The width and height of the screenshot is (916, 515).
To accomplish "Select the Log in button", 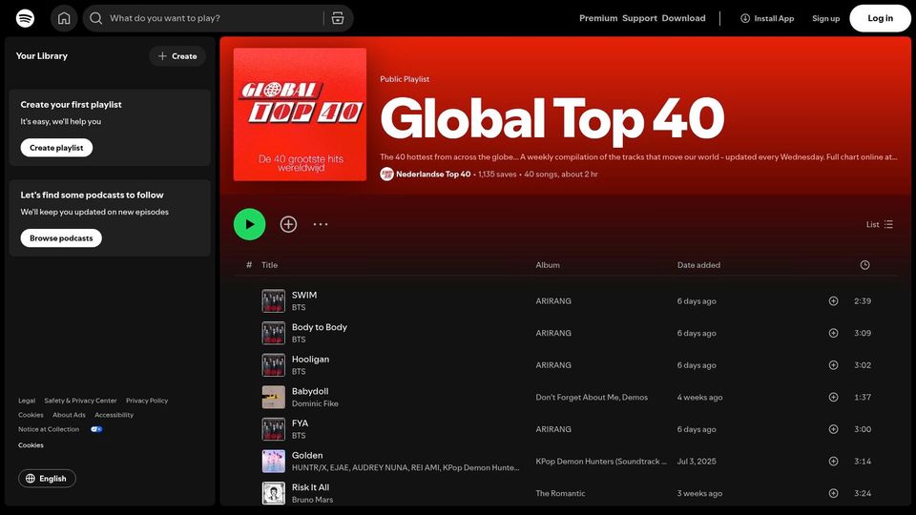I will pos(880,18).
